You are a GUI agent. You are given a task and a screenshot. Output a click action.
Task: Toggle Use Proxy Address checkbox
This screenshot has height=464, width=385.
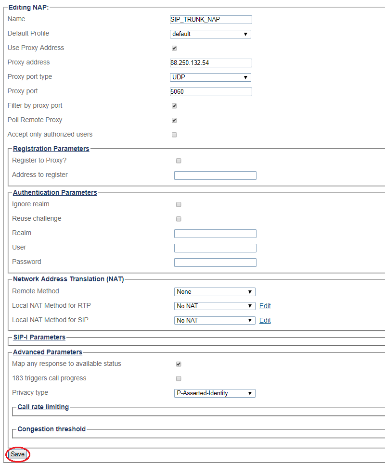tap(174, 48)
